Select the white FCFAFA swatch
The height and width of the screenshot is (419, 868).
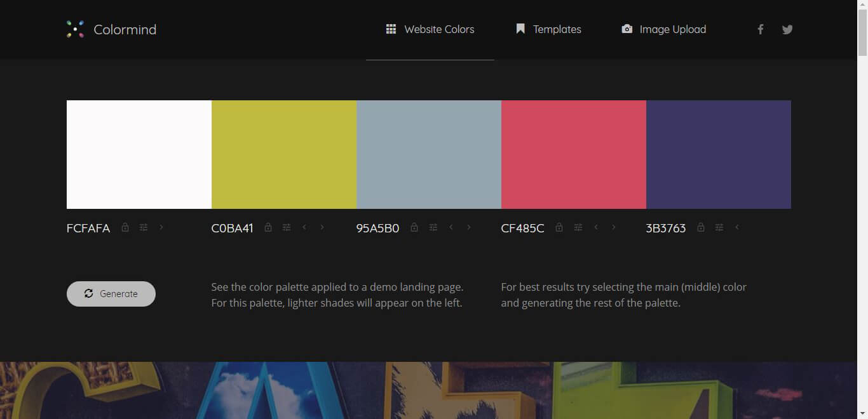139,154
